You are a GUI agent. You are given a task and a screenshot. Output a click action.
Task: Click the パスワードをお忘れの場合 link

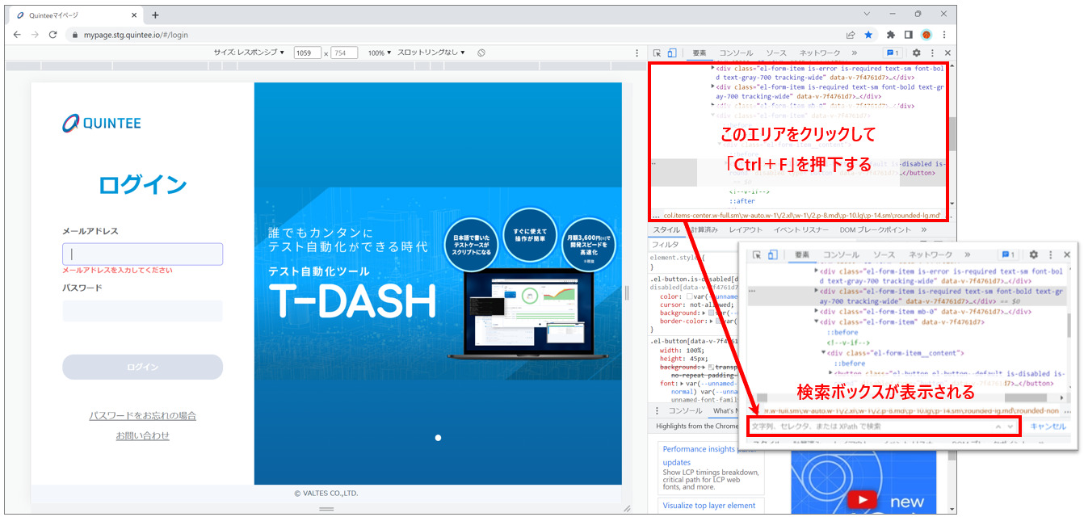(142, 416)
